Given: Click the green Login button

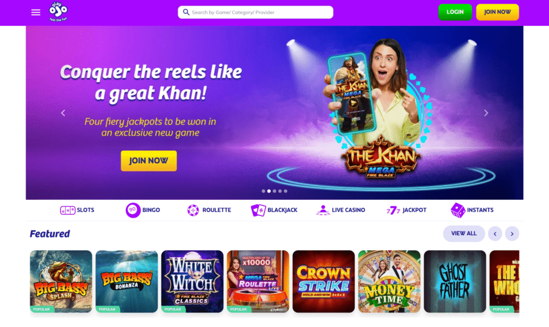Looking at the screenshot, I should [x=455, y=12].
